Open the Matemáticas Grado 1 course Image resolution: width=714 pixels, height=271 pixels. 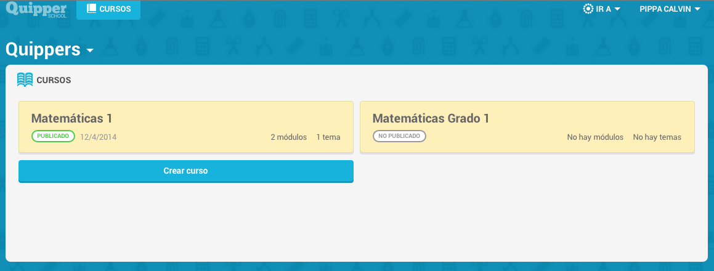pos(527,127)
